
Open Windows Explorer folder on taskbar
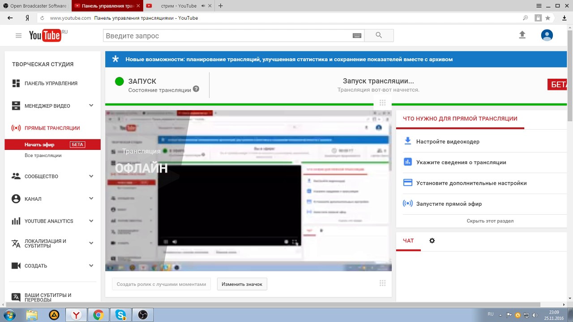coord(32,315)
